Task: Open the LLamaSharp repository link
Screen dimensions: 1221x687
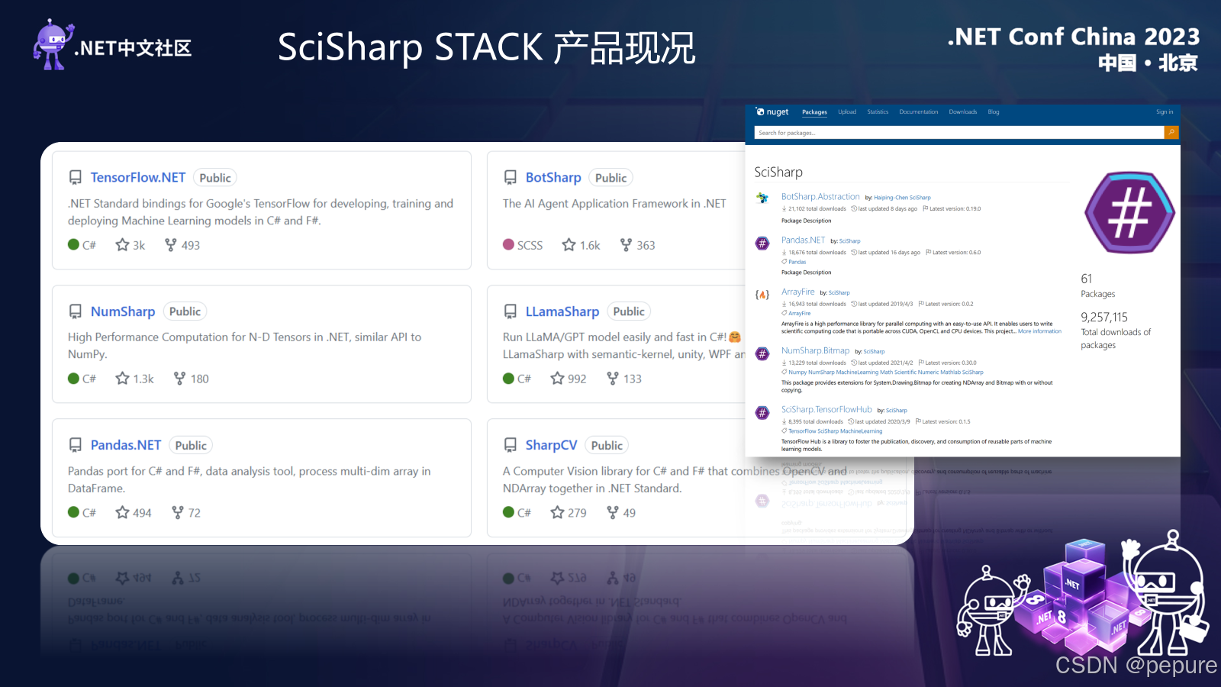Action: 562,311
